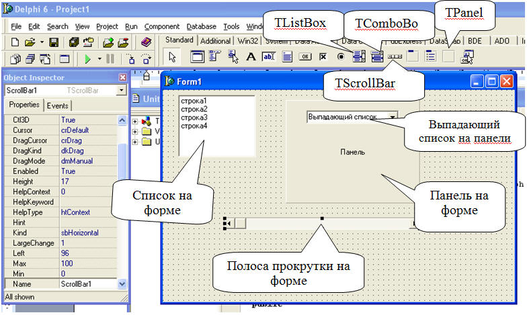Click Remove File from Project icon
This screenshot has width=527, height=315.
(123, 42)
